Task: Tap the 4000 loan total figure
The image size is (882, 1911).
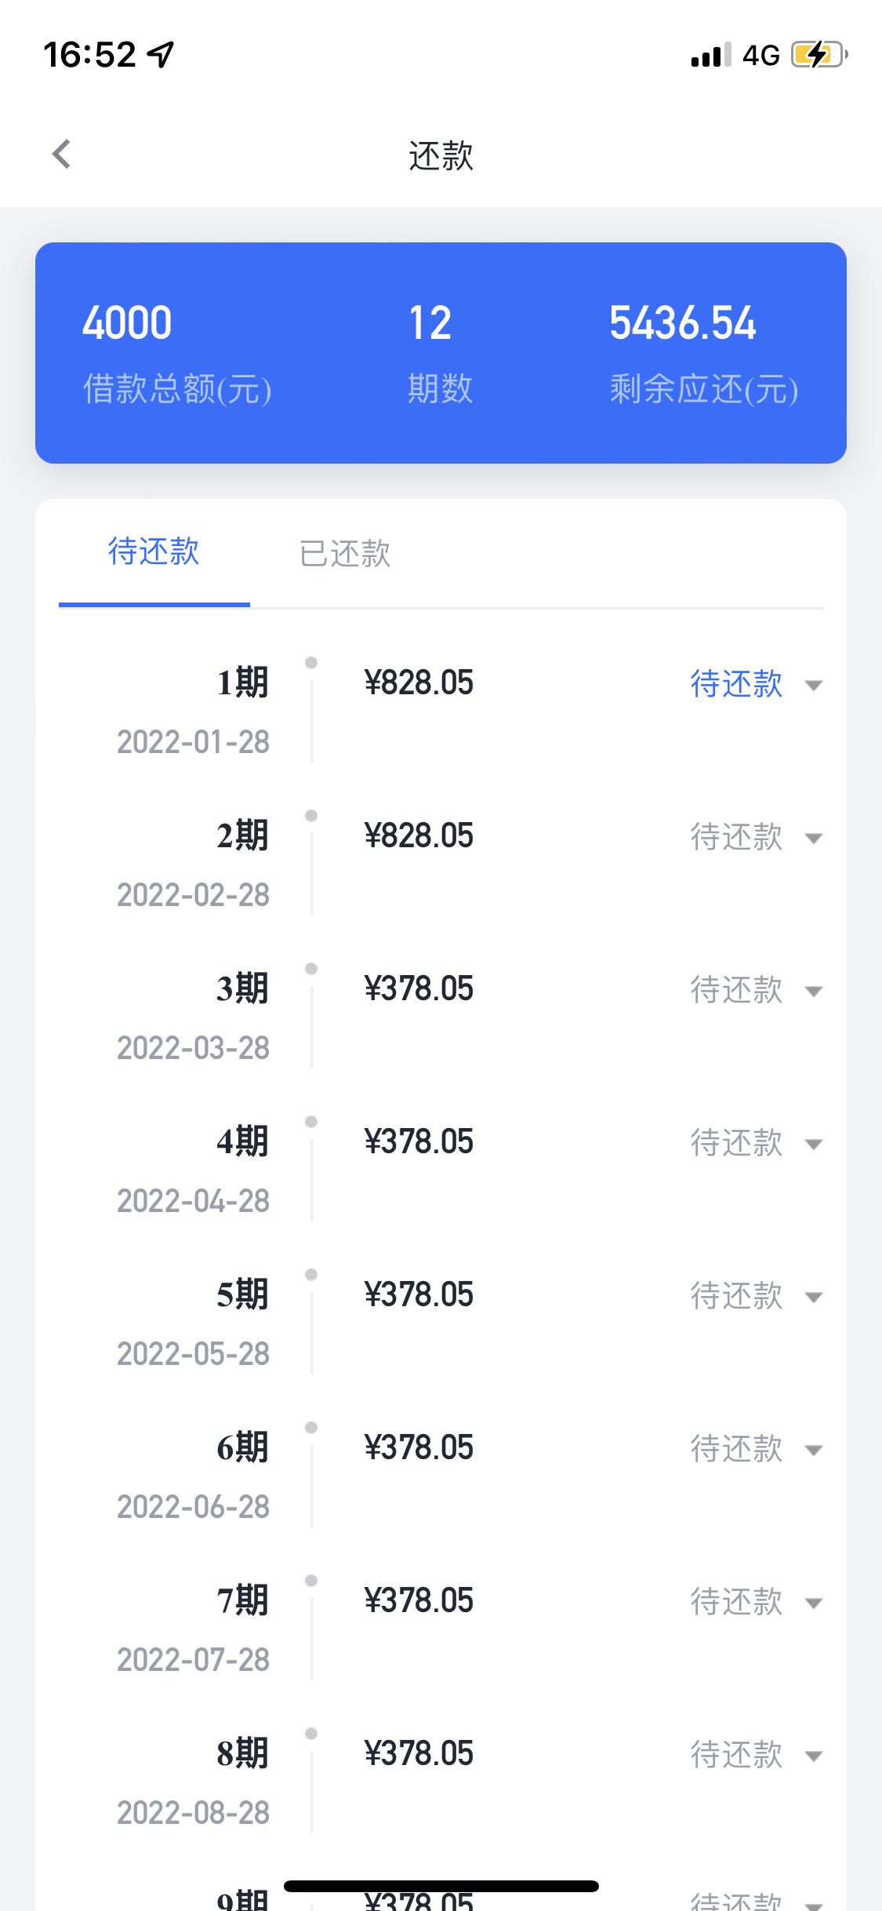Action: (x=127, y=322)
